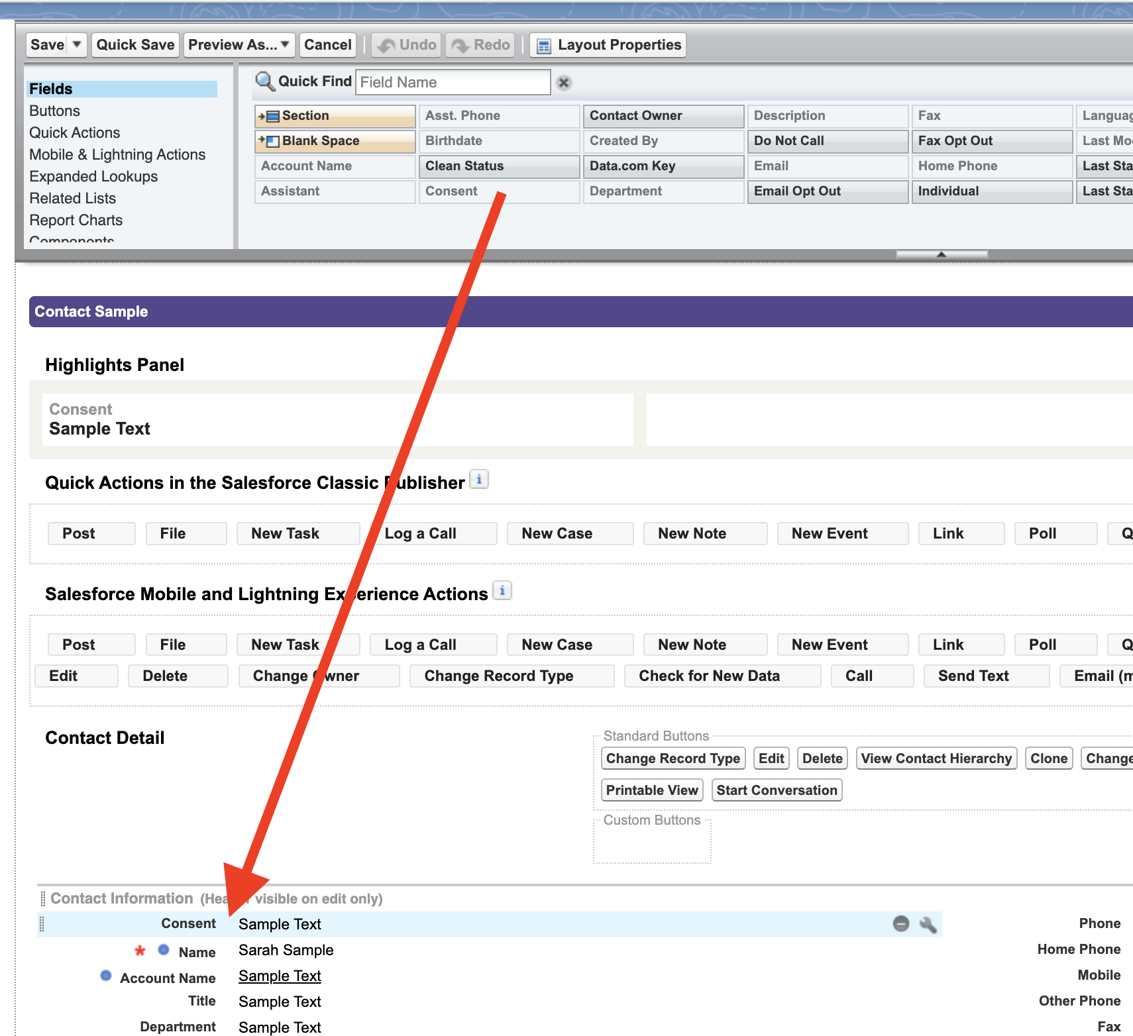
Task: Select Expanded Lookups category
Action: tap(93, 176)
